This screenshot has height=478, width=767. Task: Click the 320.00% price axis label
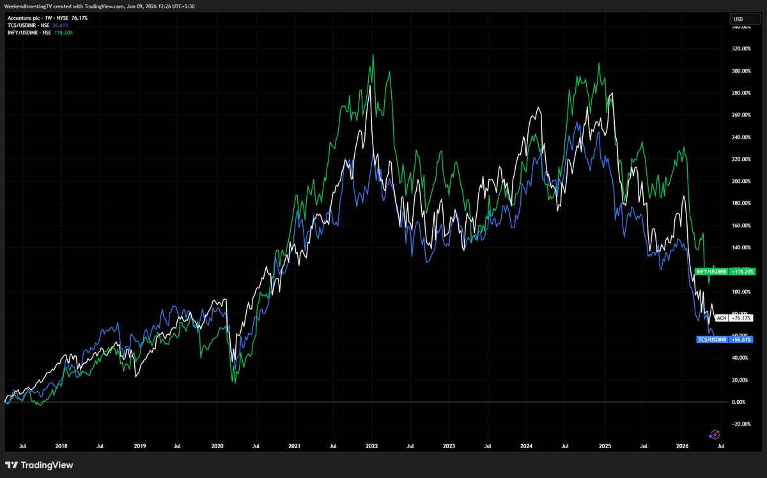741,49
